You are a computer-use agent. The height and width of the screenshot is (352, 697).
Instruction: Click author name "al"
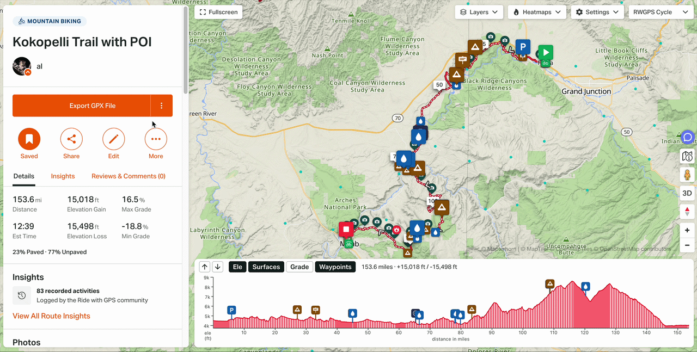click(40, 66)
